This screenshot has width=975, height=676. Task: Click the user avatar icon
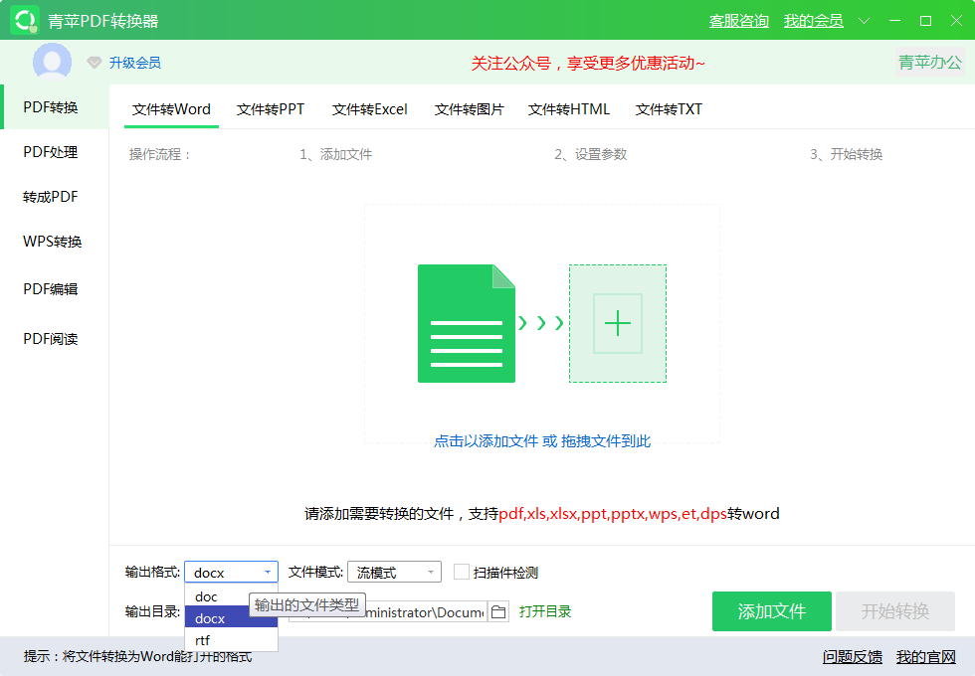(52, 63)
